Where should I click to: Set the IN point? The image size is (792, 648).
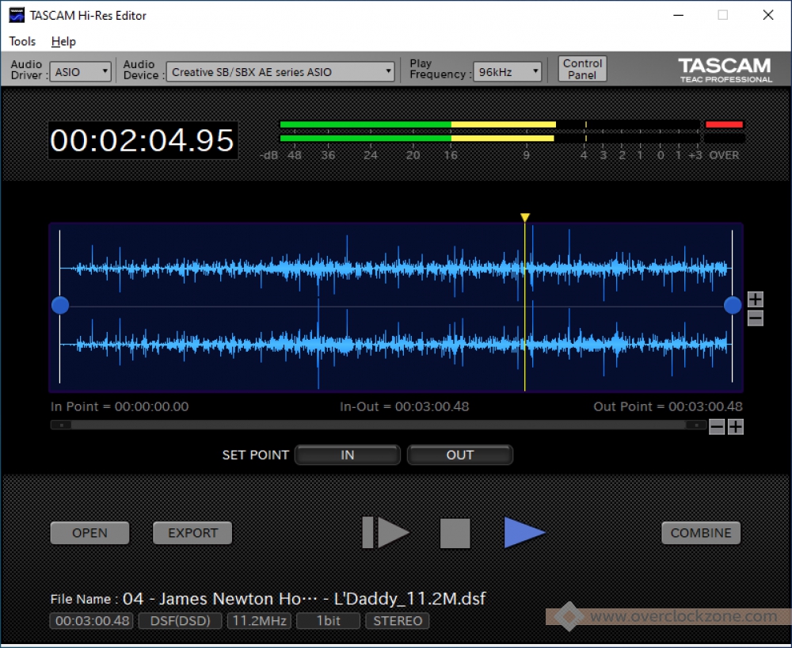(x=348, y=455)
